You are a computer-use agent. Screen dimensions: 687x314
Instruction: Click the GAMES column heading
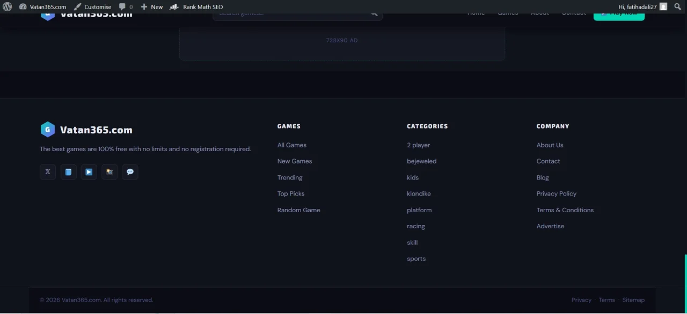289,126
